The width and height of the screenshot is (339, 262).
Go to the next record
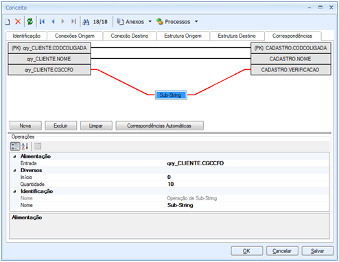tap(63, 21)
